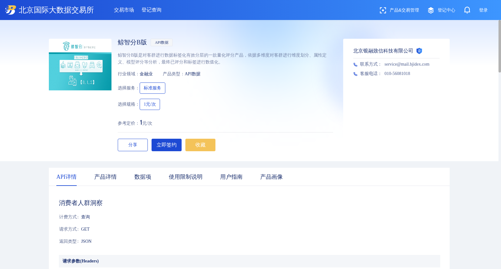Switch to the 产品画像 tab
This screenshot has width=501, height=269.
[271, 177]
